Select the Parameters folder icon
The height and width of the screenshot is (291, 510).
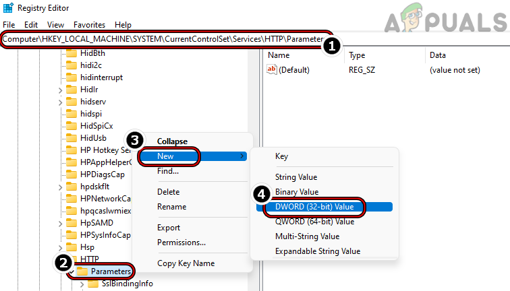tap(82, 271)
